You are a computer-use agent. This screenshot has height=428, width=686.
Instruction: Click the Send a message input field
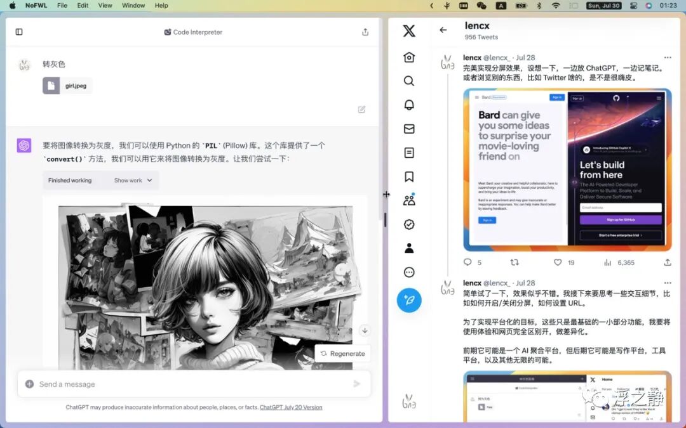pos(194,384)
